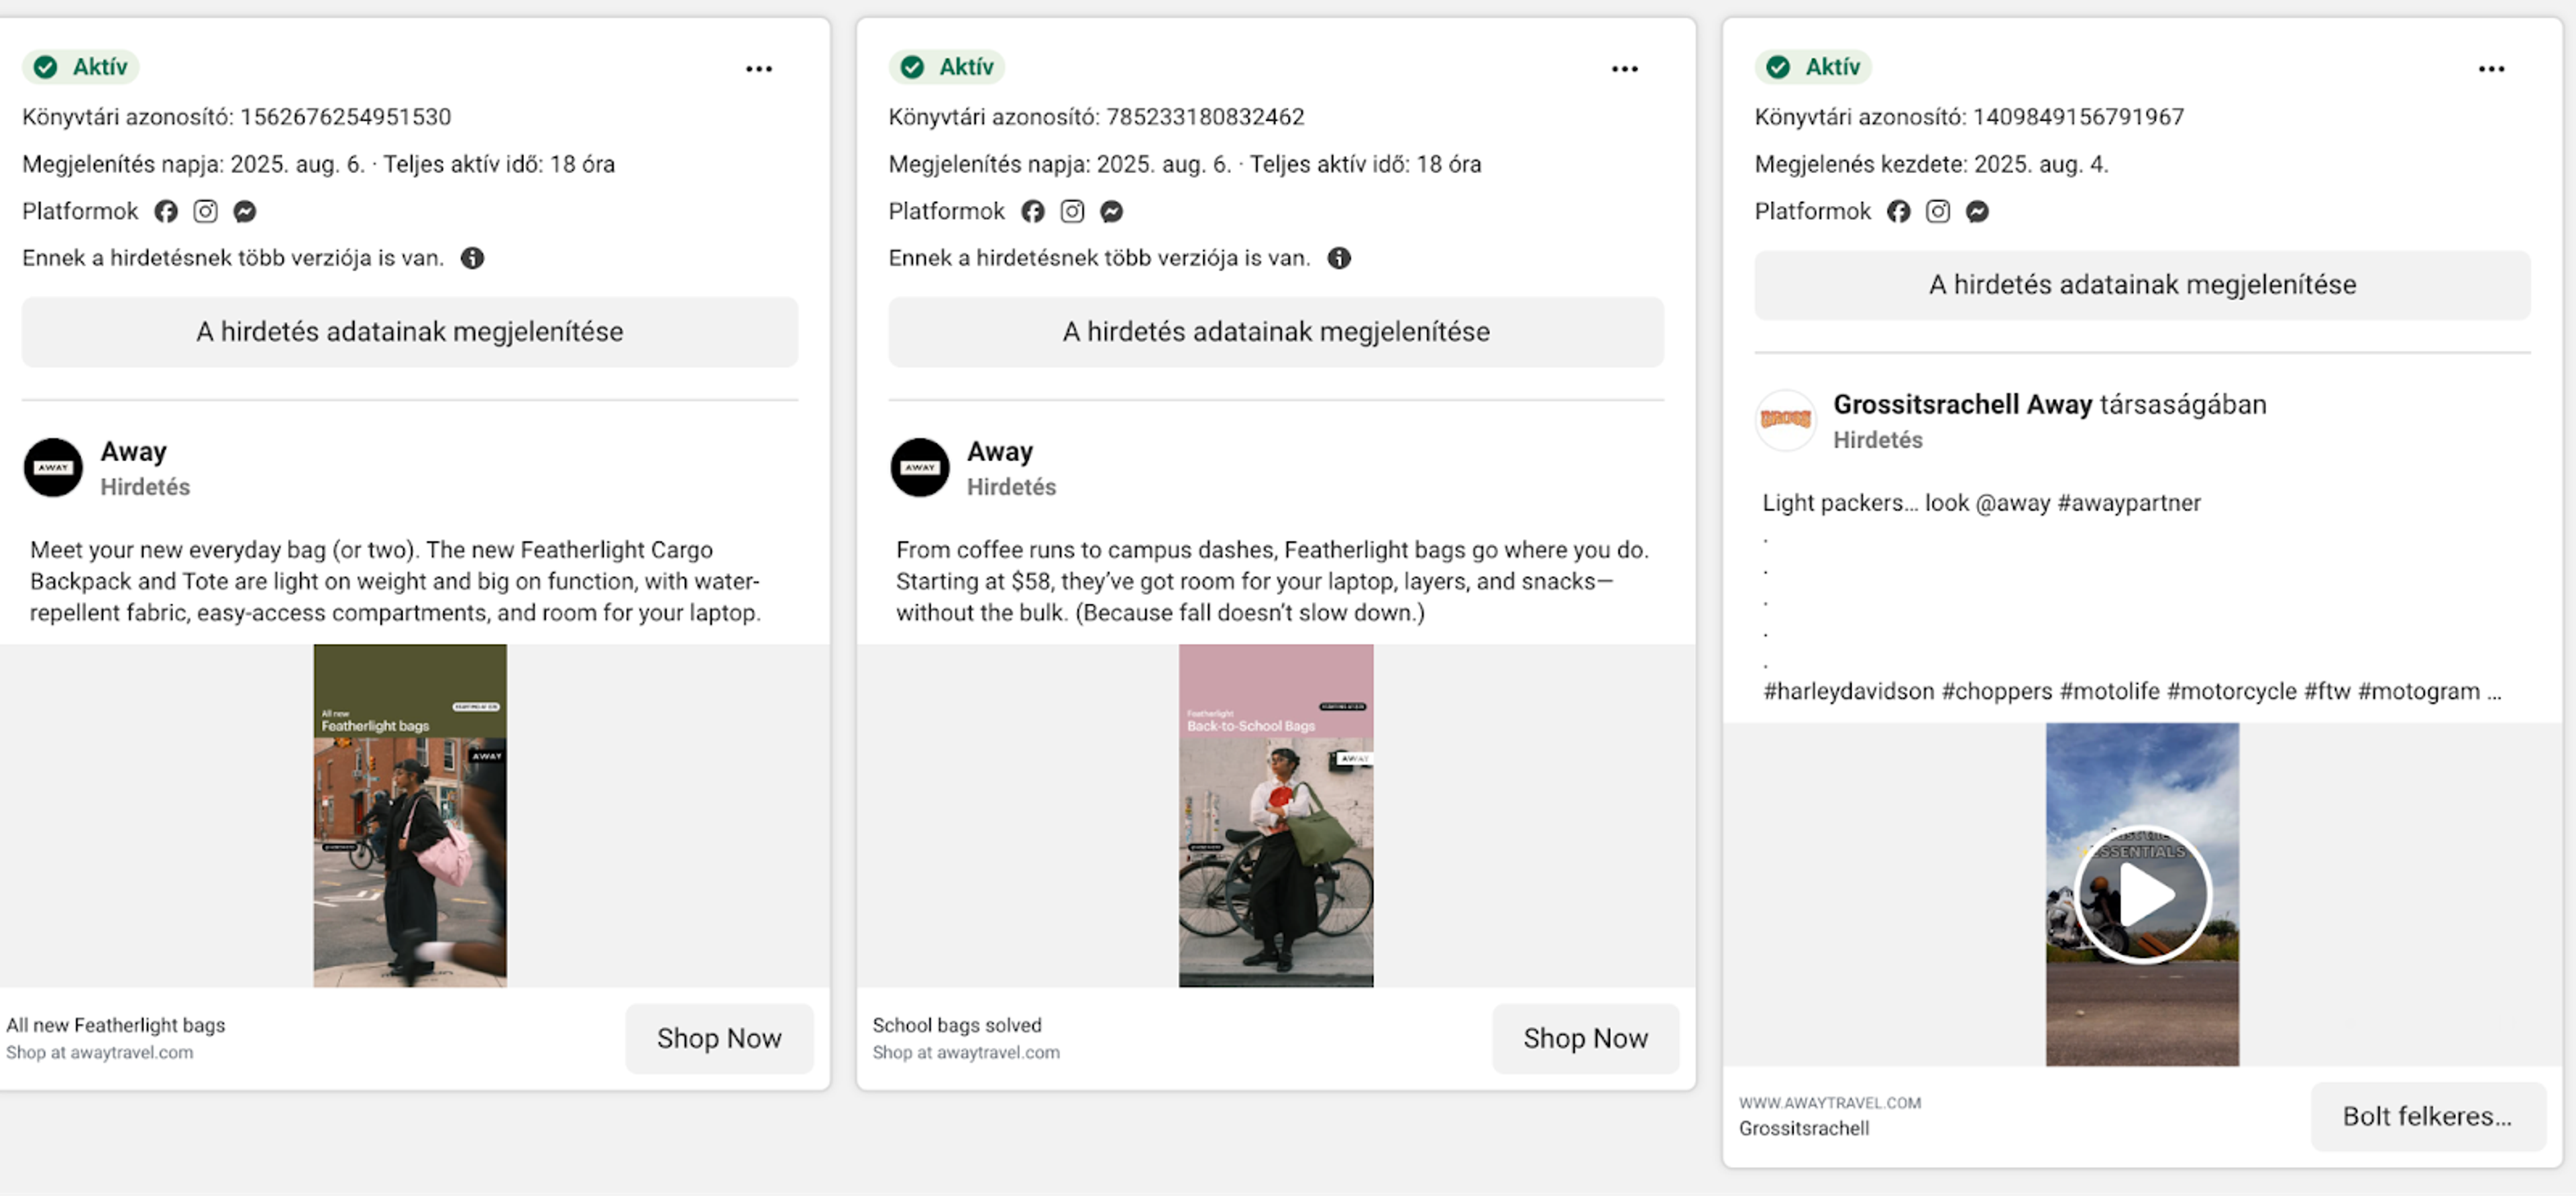Screen dimensions: 2576x1196
Task: Click Facebook platform icon in first ad
Action: [166, 211]
